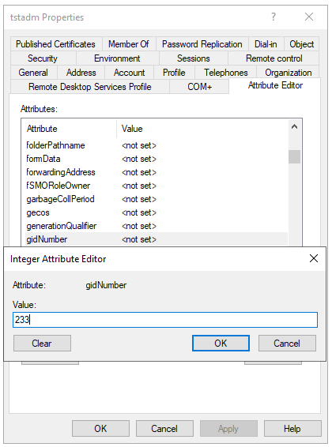Image resolution: width=332 pixels, height=447 pixels.
Task: Click the not set value of formData
Action: [x=139, y=159]
